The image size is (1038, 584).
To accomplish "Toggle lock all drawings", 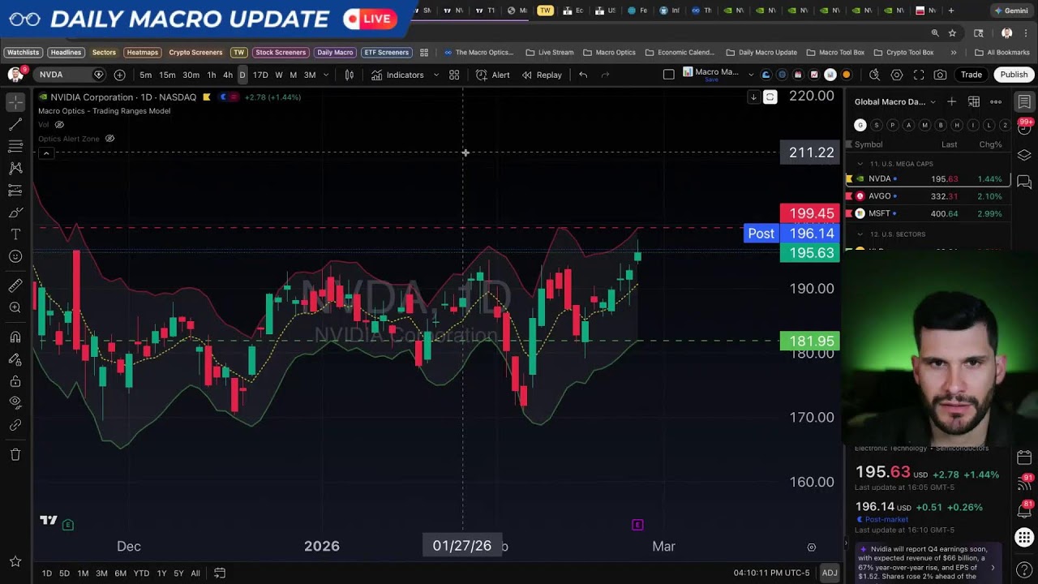I will (15, 381).
